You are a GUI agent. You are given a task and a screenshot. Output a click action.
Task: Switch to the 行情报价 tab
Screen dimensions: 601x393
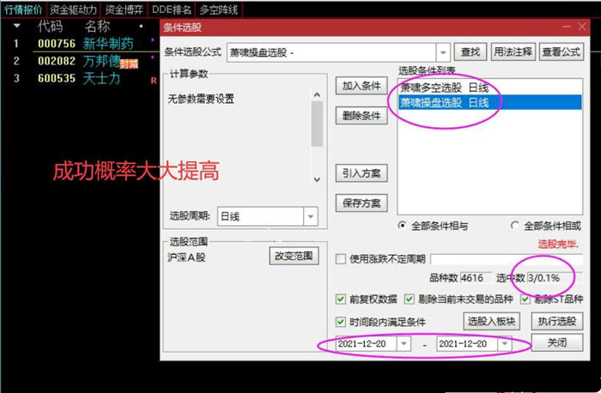click(23, 9)
